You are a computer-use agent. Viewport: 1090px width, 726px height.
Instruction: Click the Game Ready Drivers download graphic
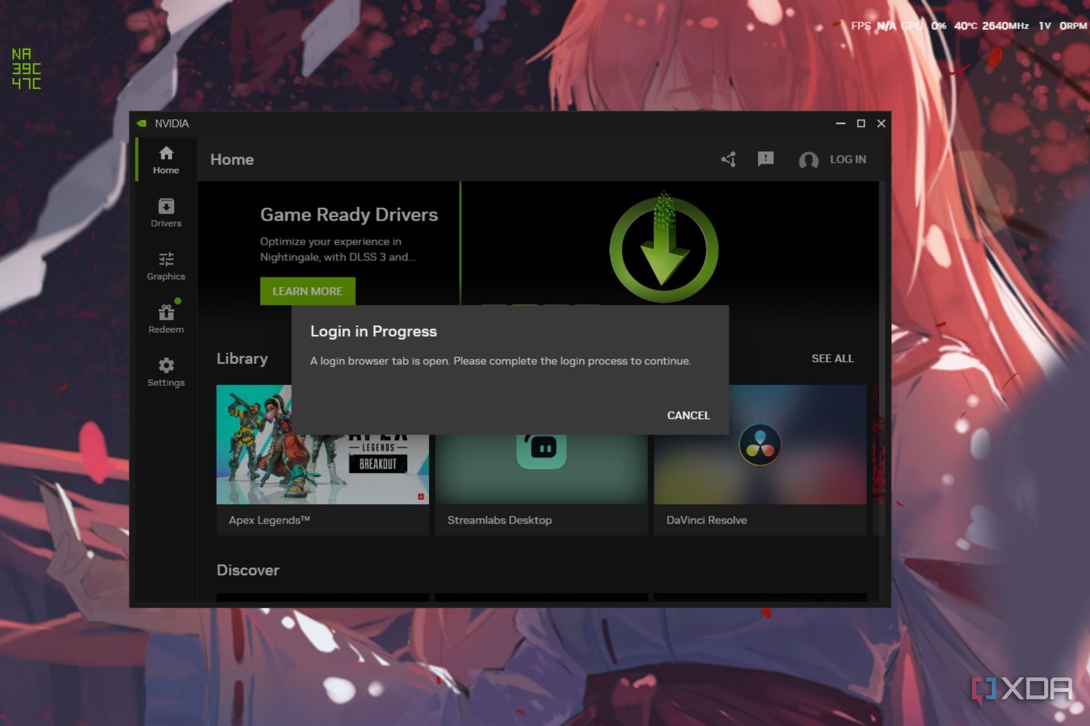tap(663, 249)
